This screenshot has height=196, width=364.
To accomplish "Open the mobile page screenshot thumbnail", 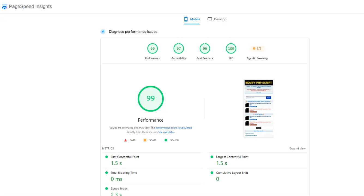I will (x=259, y=108).
